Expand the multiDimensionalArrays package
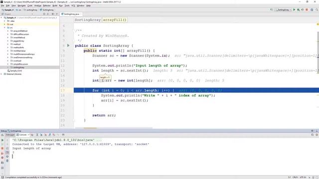Screen dimensions: 319x179 (x=8, y=54)
